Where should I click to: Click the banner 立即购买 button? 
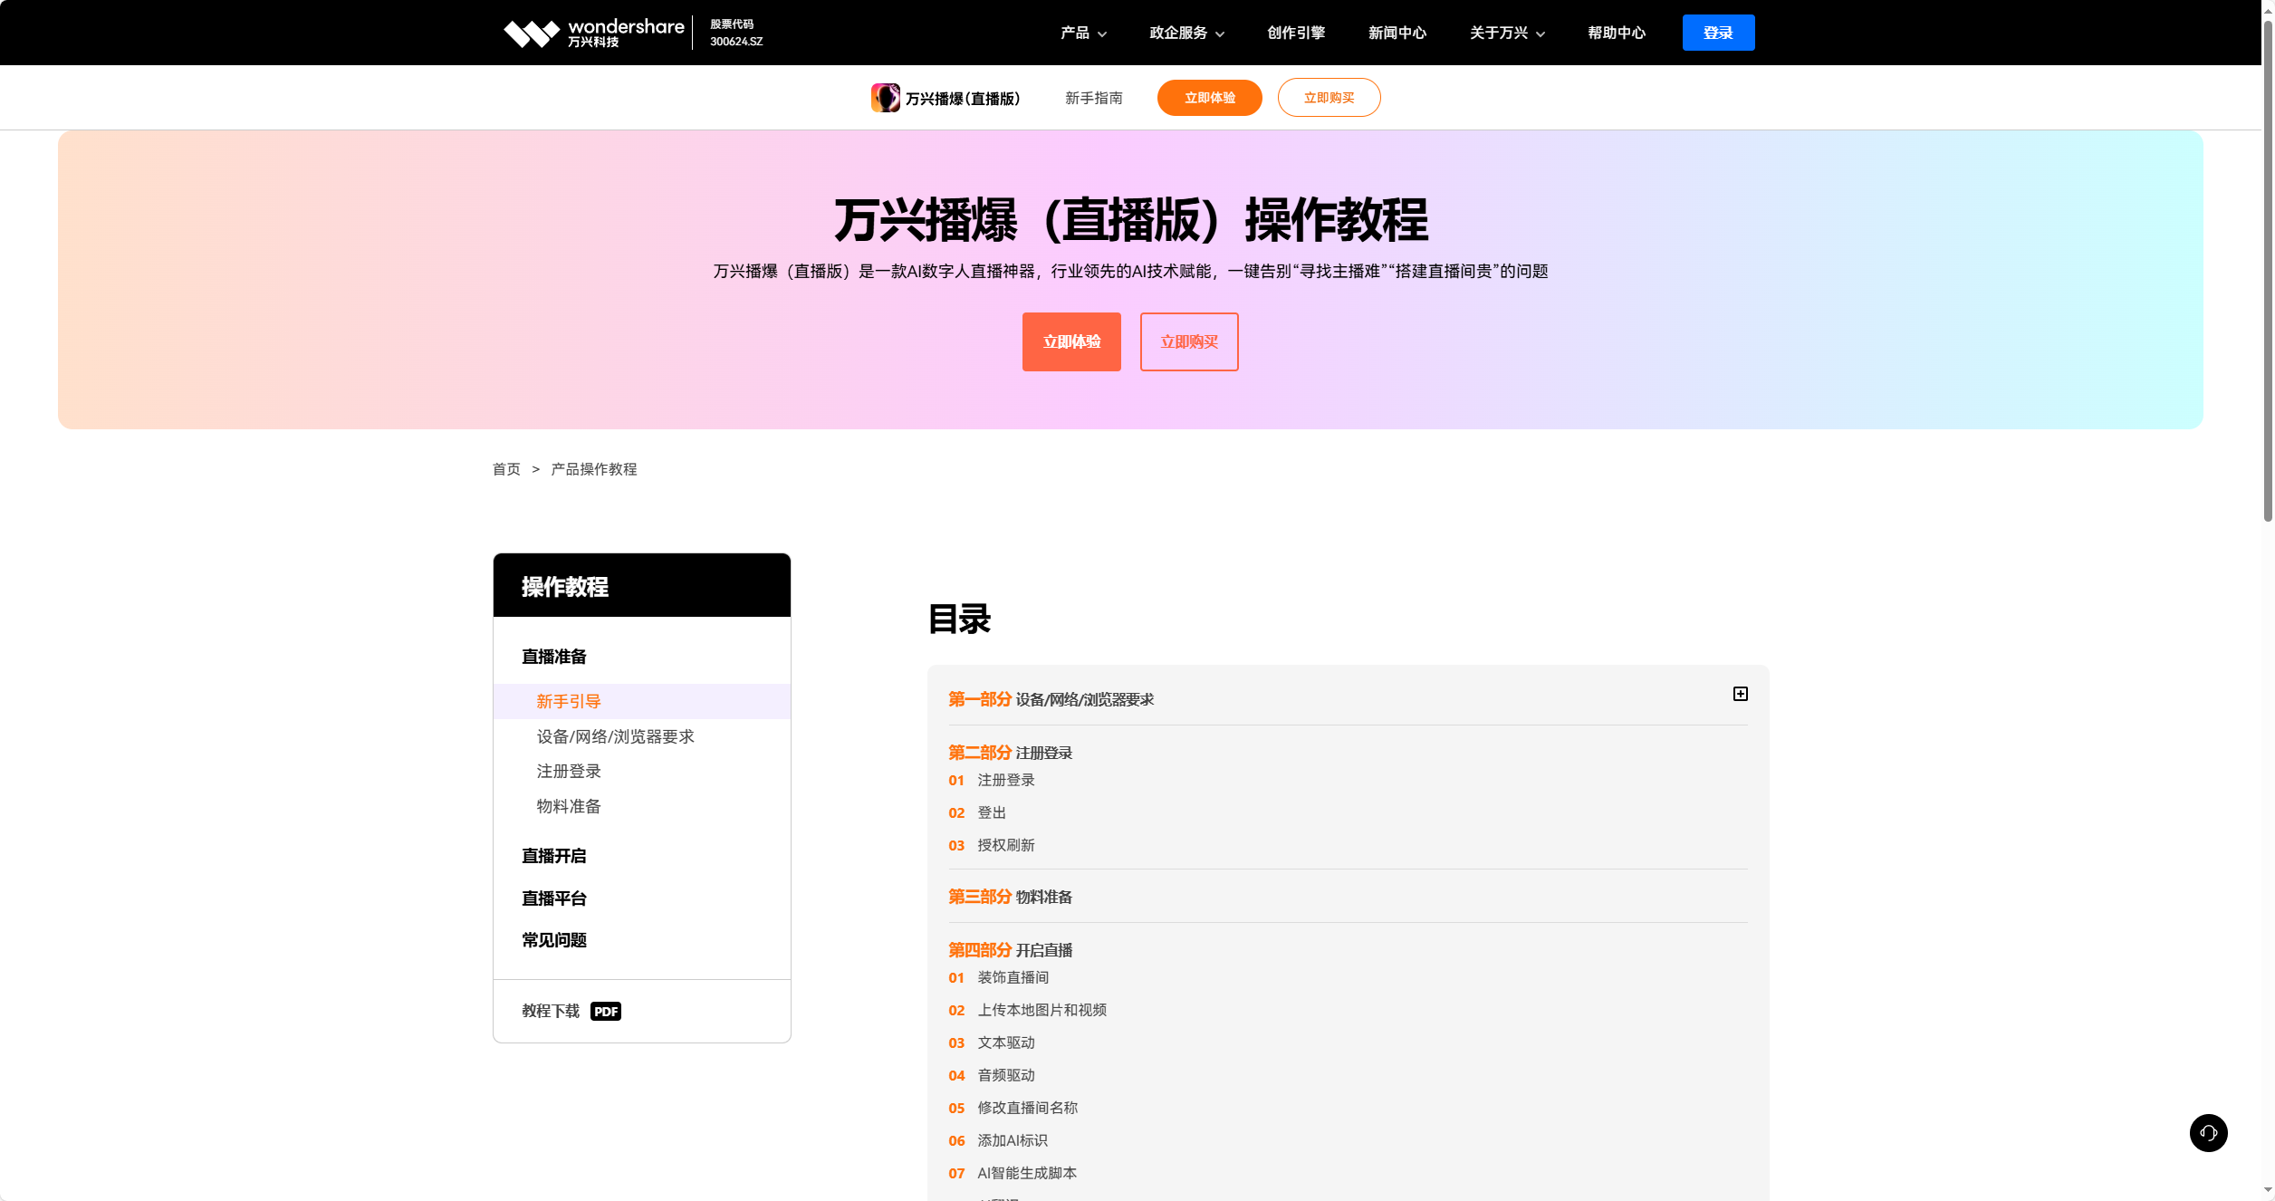[1189, 341]
